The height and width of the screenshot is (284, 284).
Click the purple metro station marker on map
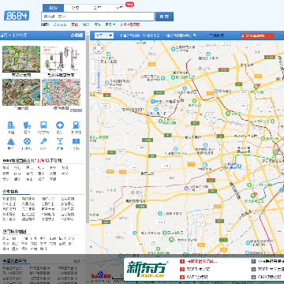(186, 188)
